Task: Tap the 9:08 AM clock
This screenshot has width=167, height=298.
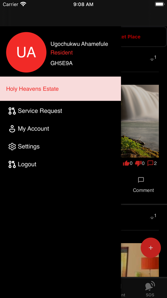Action: (83, 4)
